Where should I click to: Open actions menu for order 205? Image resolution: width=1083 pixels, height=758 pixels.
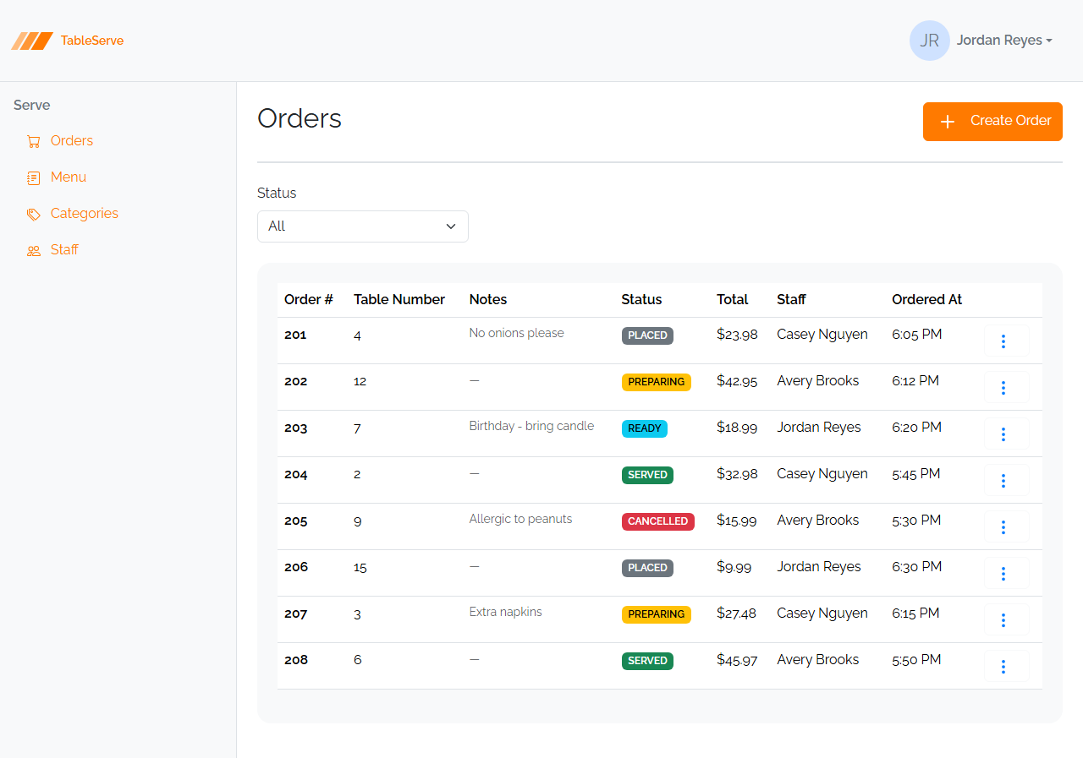coord(1007,527)
